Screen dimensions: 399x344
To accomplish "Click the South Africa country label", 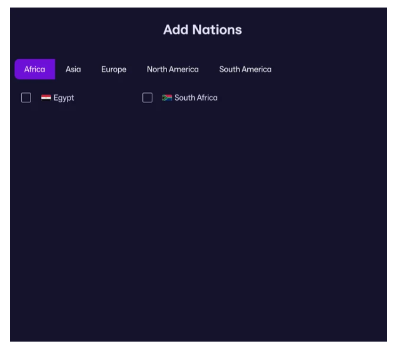I will 196,98.
